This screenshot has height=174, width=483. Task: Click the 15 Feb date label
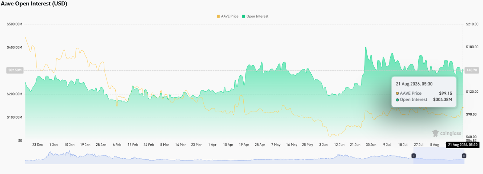pyautogui.click(x=133, y=145)
